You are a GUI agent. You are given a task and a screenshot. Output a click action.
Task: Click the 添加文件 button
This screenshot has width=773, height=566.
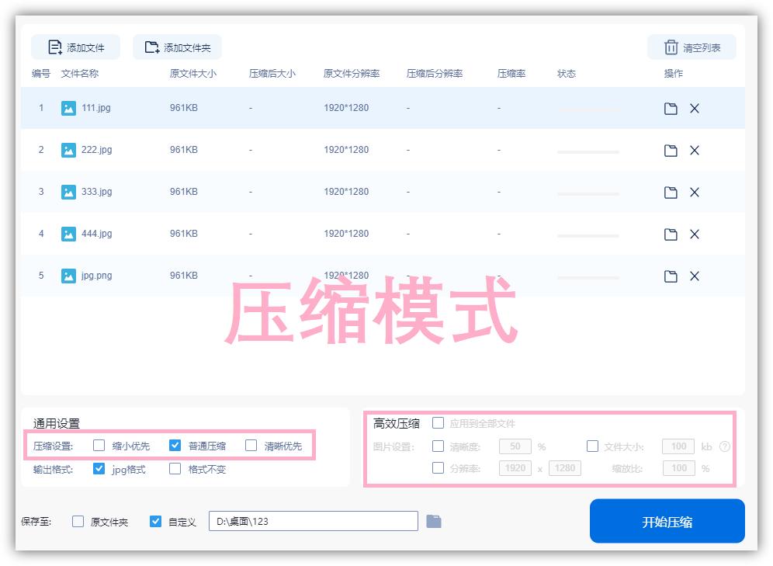pos(76,47)
